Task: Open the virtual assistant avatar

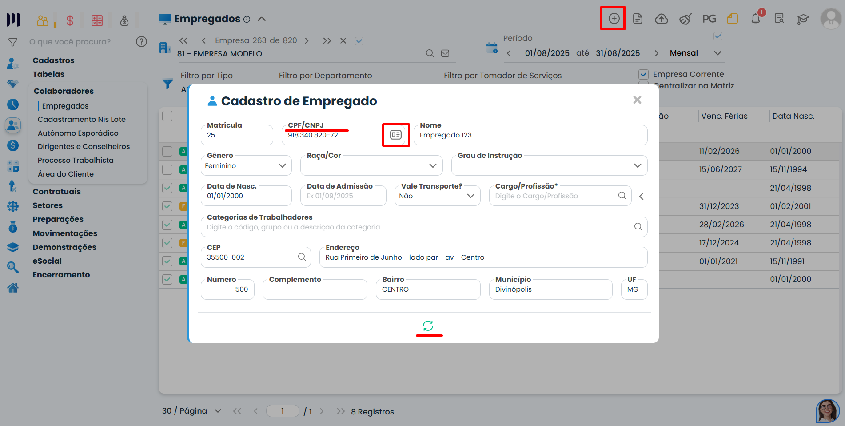Action: pos(827,410)
